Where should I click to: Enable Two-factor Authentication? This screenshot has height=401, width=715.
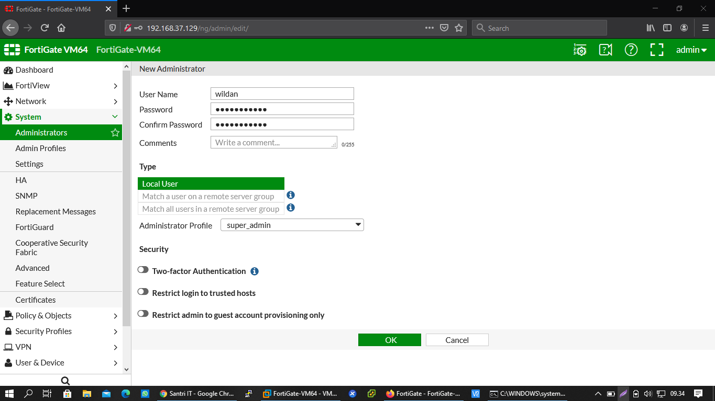tap(143, 269)
